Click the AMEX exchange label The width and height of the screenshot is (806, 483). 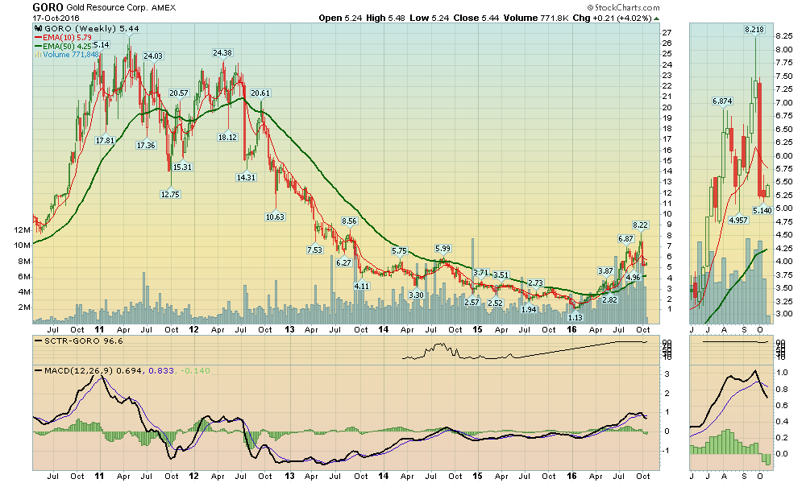pyautogui.click(x=163, y=8)
